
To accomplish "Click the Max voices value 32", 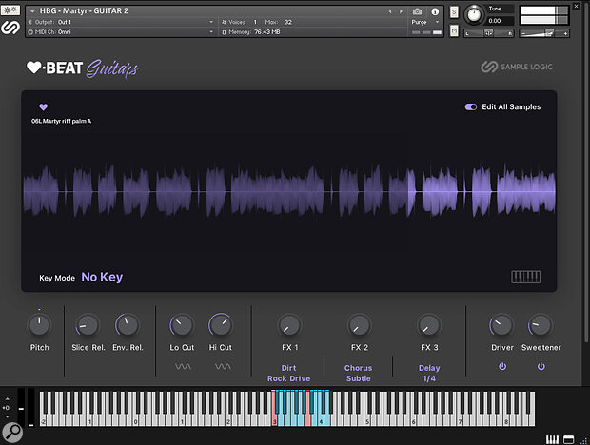I will click(x=287, y=22).
